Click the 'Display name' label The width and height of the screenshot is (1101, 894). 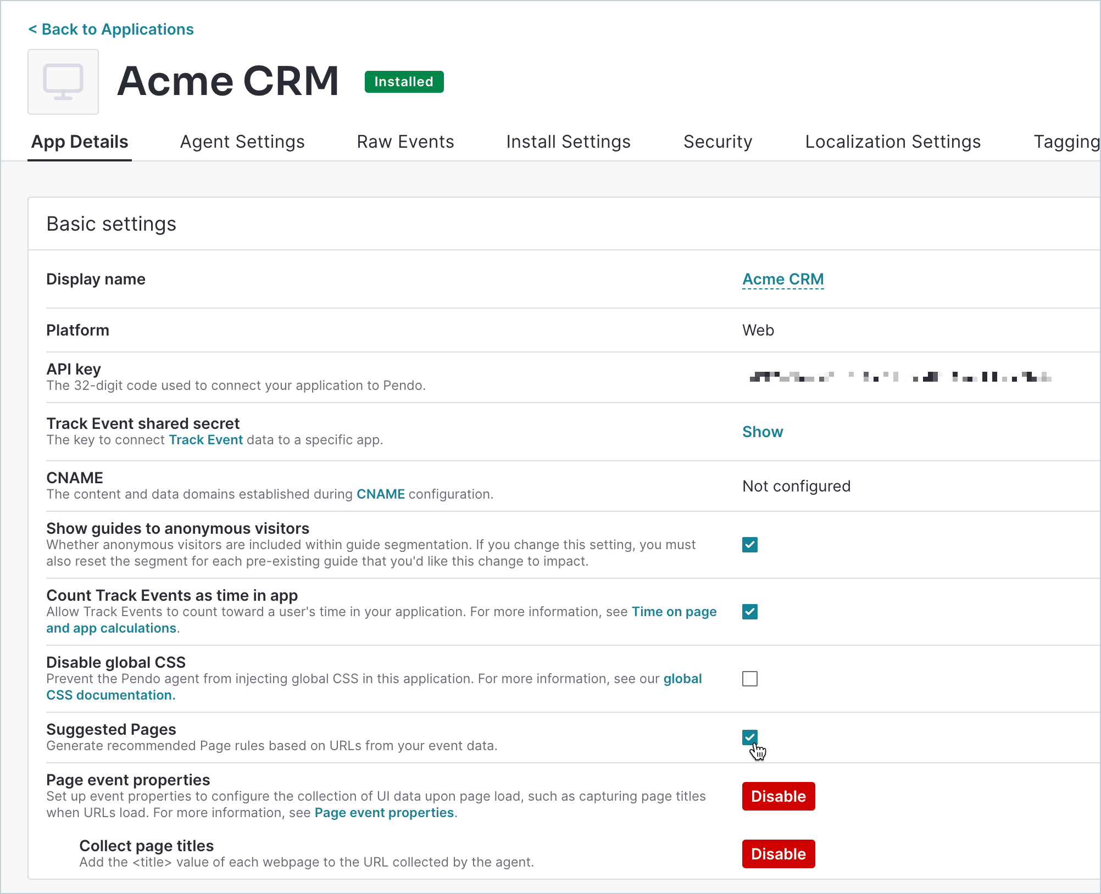click(96, 279)
